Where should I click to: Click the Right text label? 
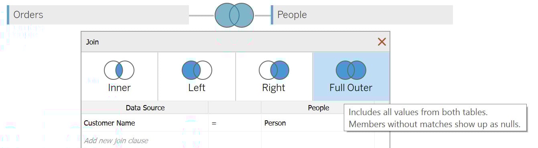[x=274, y=88]
